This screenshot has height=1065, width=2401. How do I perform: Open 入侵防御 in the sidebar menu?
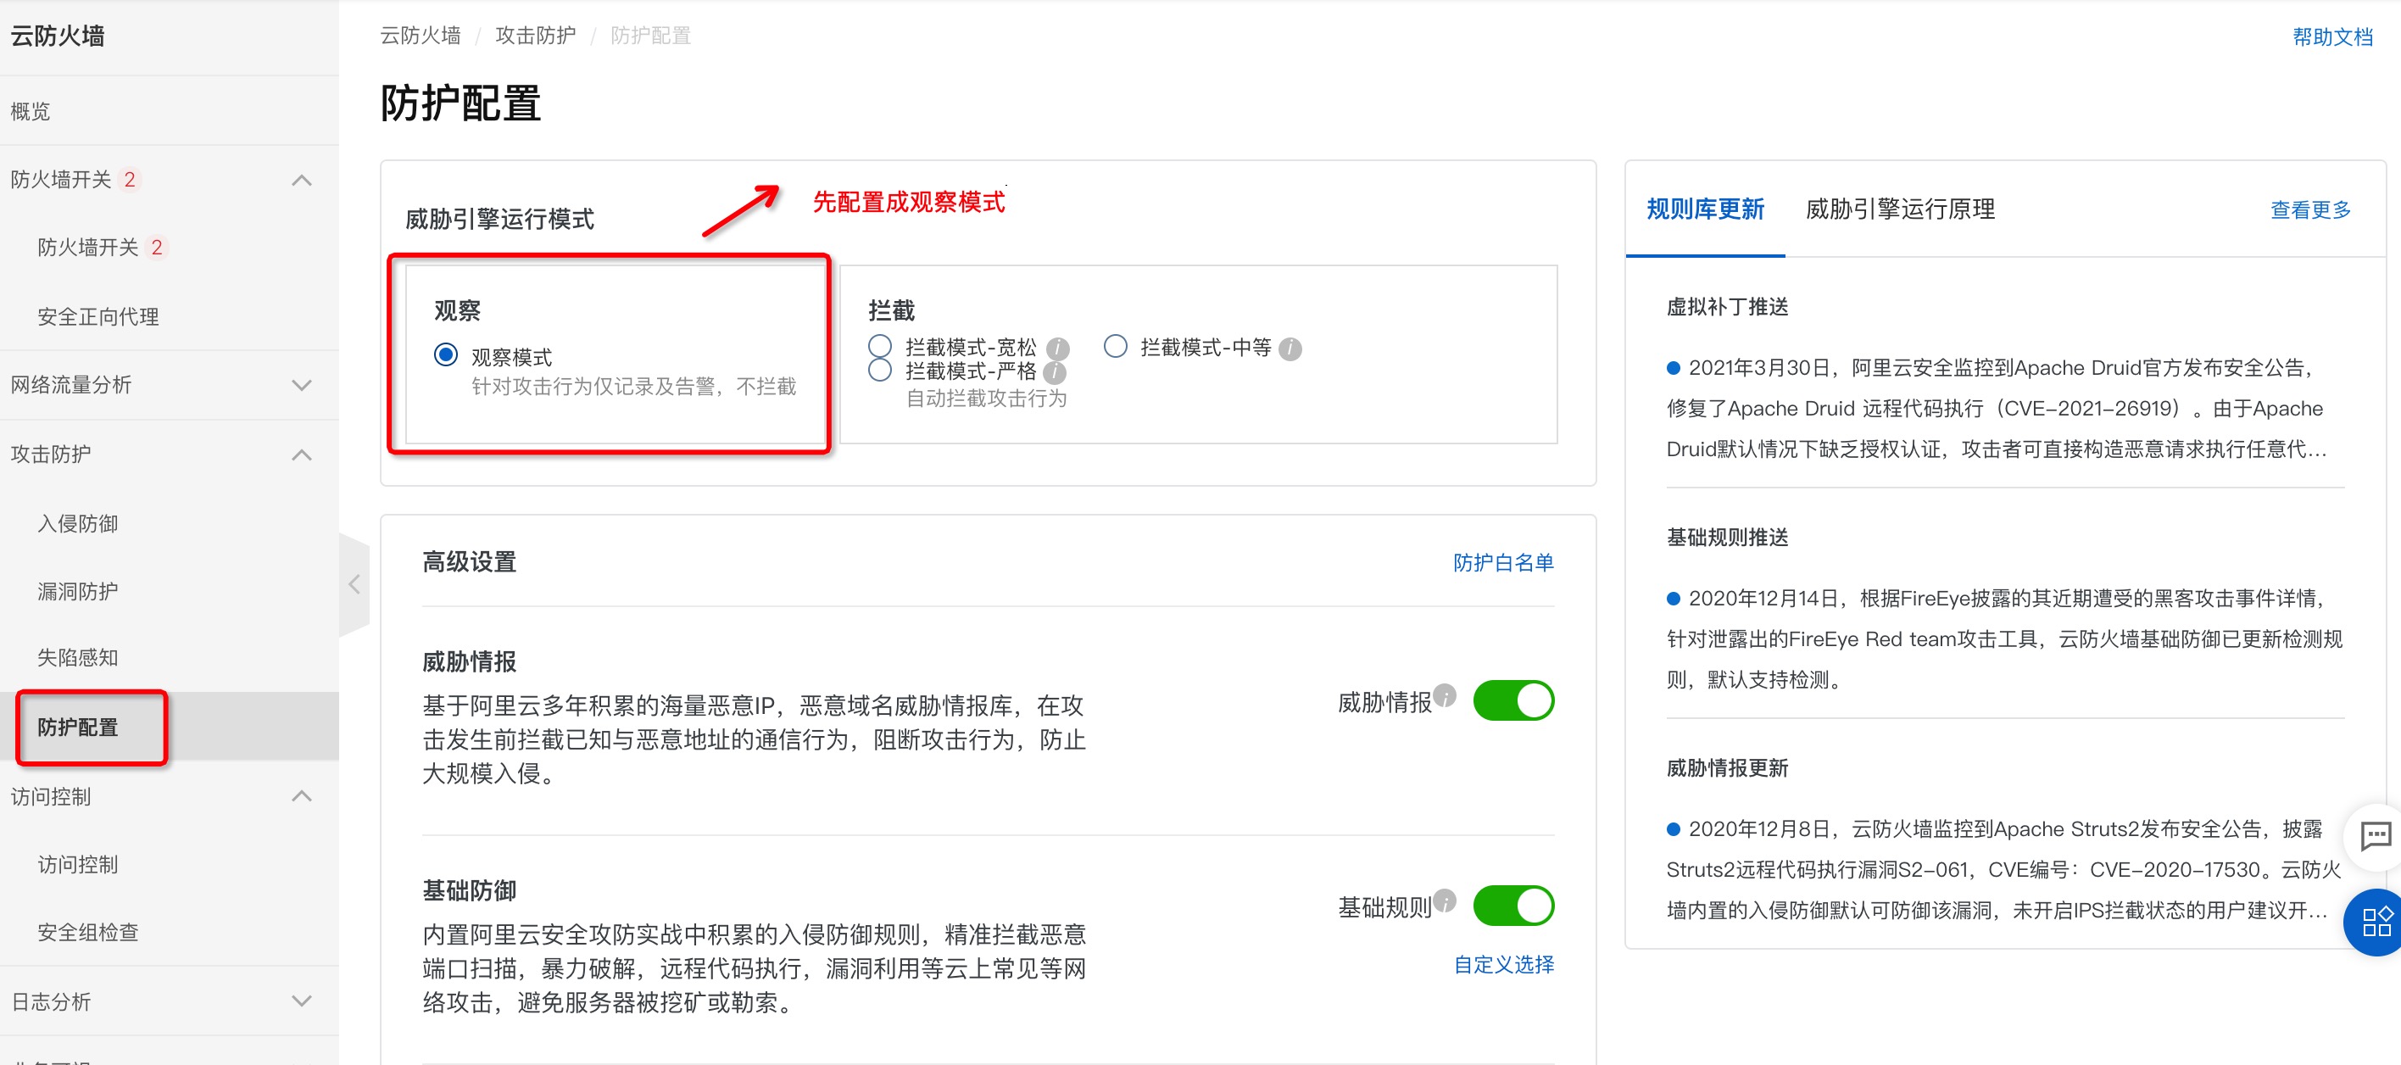tap(77, 523)
